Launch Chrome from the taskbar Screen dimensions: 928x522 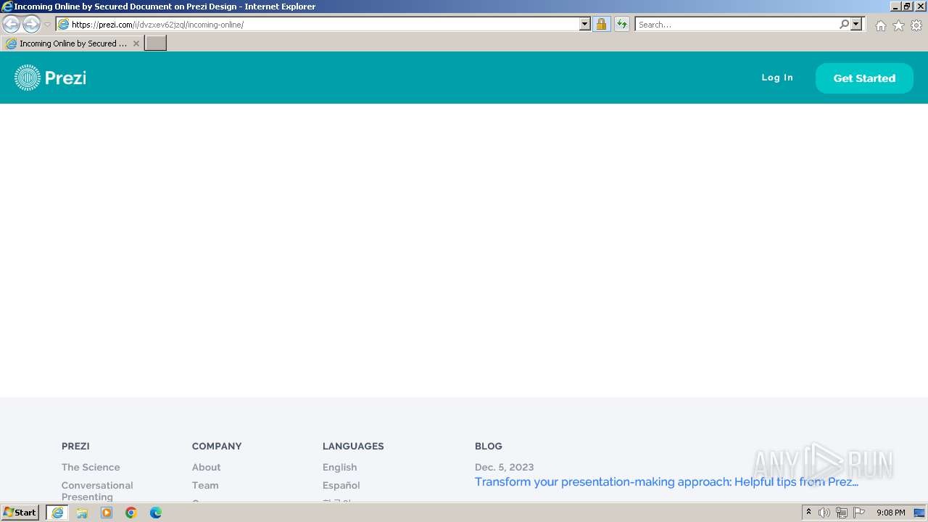131,513
